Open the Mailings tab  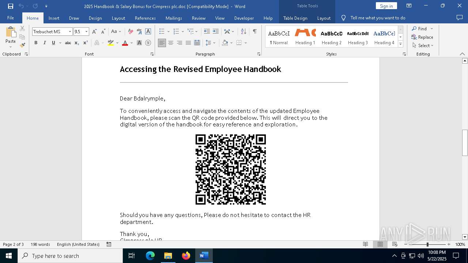[174, 18]
